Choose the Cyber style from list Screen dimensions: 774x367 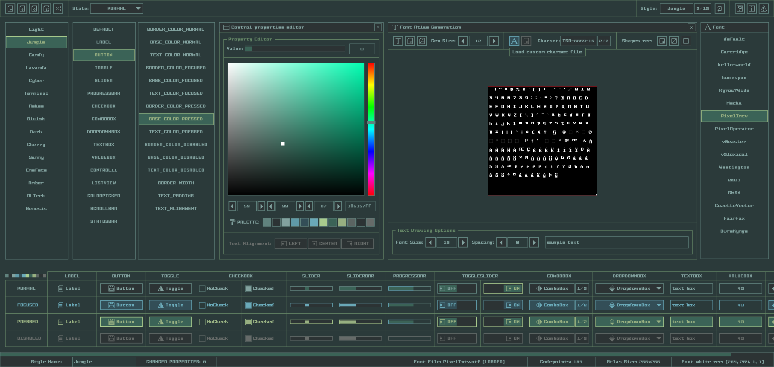tap(36, 81)
